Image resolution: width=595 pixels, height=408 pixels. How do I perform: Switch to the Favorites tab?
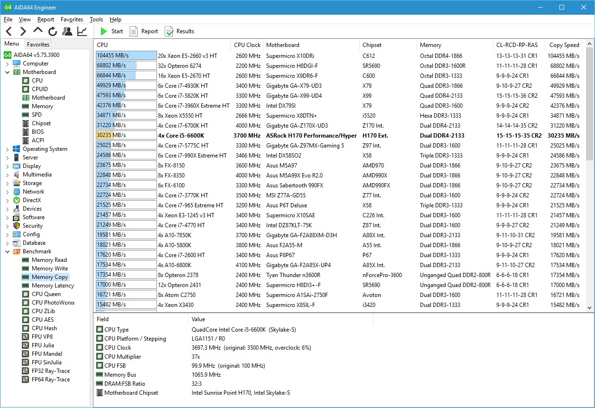click(38, 44)
